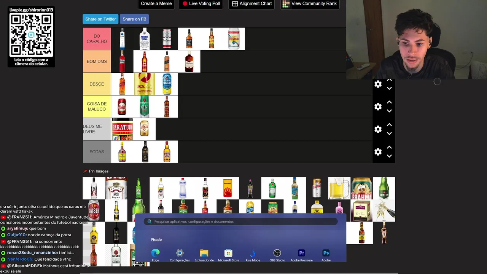Screen dimensions: 487x274
Task: Share tier list on Twitter
Action: [100, 19]
